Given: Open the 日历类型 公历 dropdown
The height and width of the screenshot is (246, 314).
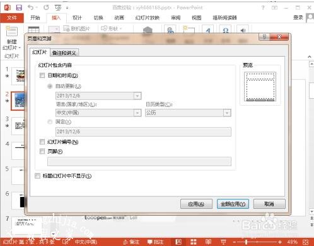Looking at the screenshot, I should coord(227,113).
